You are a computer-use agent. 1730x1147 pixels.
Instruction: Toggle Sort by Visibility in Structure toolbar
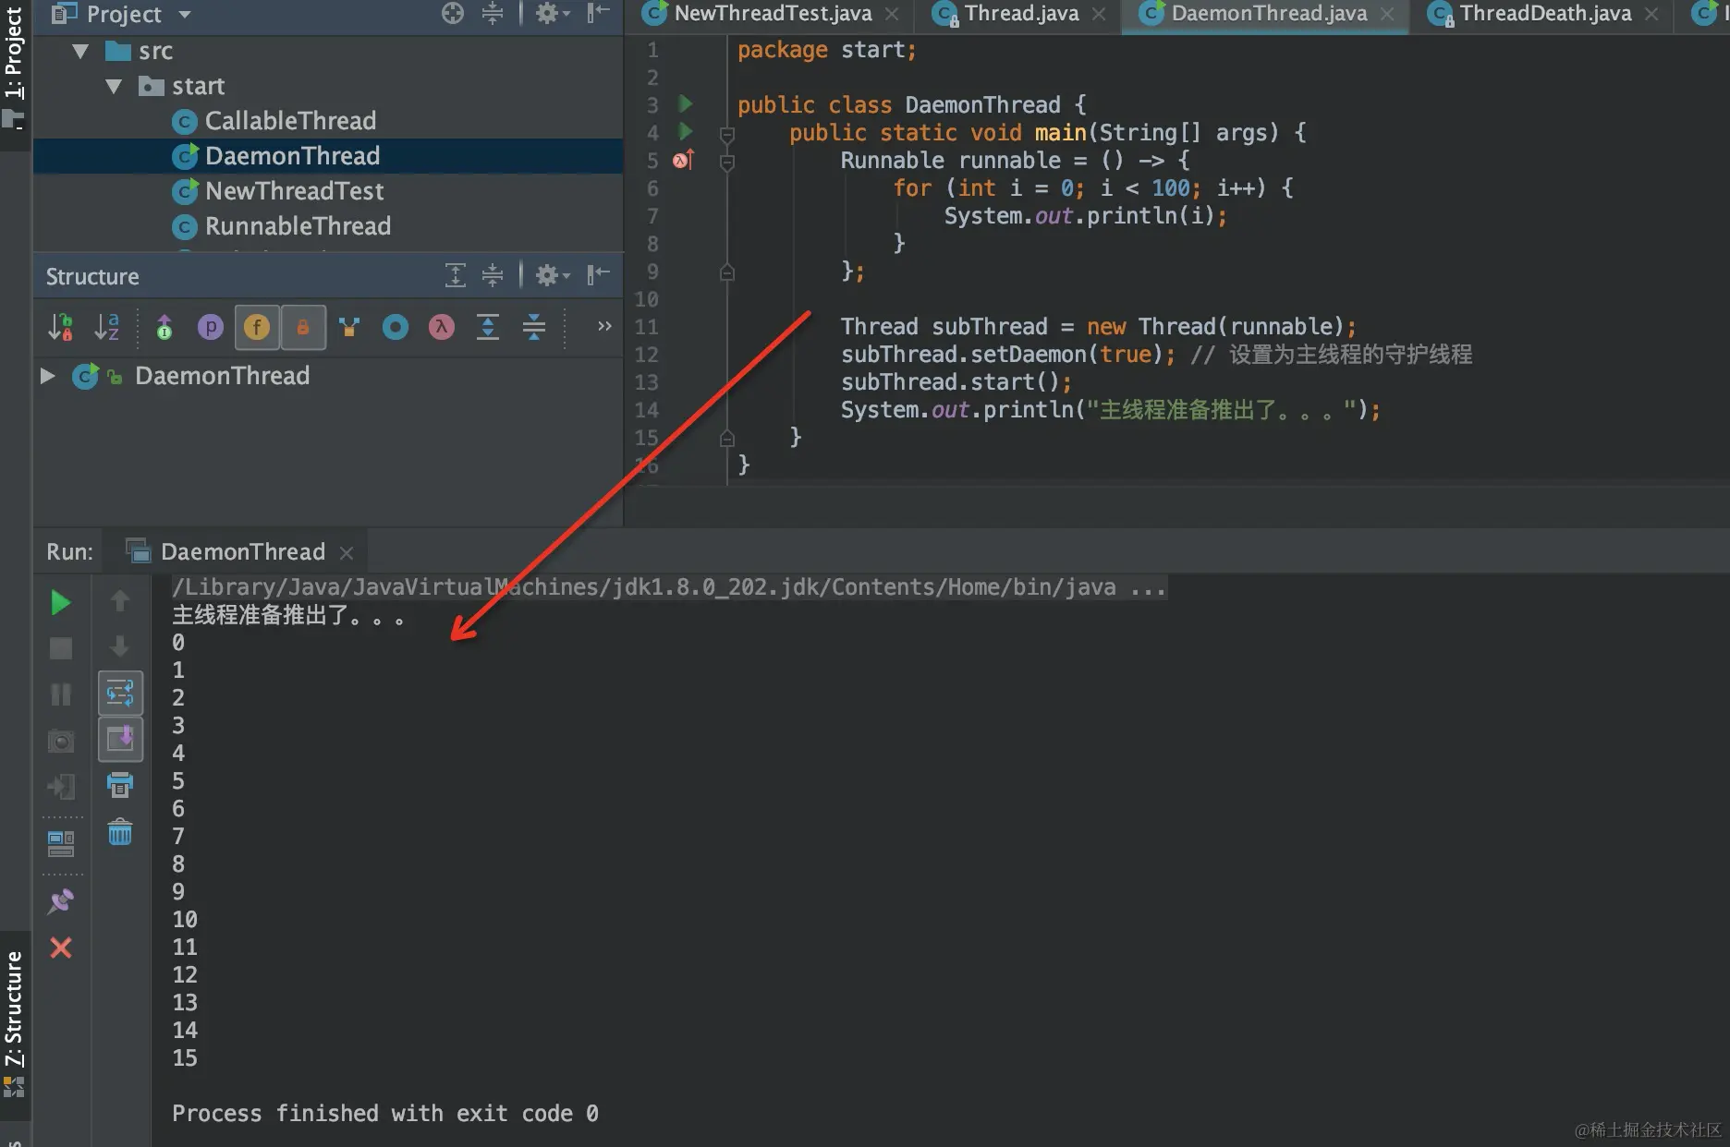click(x=61, y=327)
